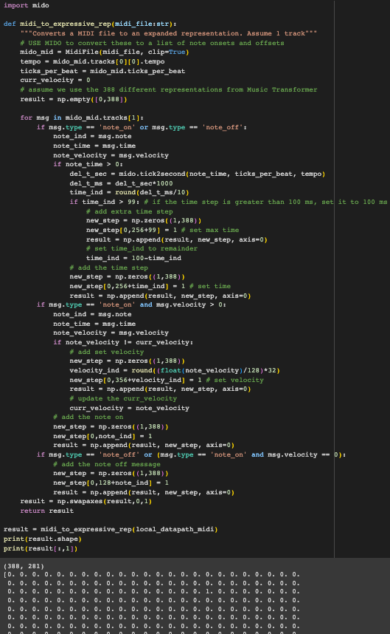390x634 pixels.
Task: Click the '# add the time step' comment
Action: click(109, 267)
